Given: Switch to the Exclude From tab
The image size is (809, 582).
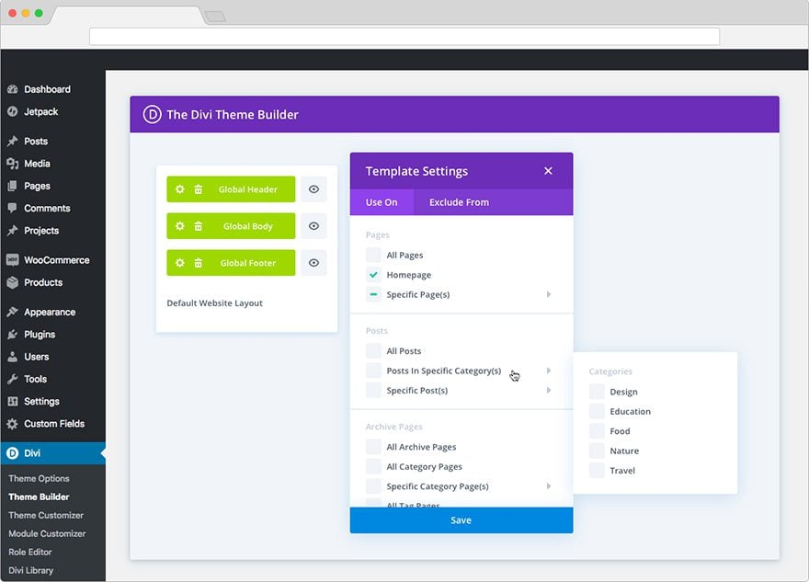Looking at the screenshot, I should pyautogui.click(x=458, y=201).
